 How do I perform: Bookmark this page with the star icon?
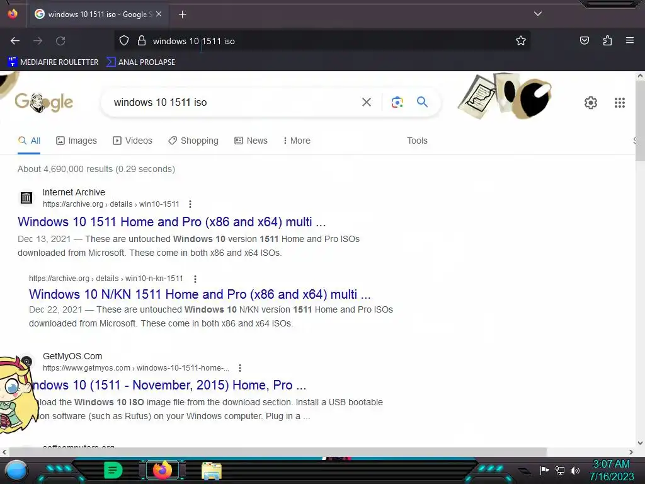coord(521,41)
